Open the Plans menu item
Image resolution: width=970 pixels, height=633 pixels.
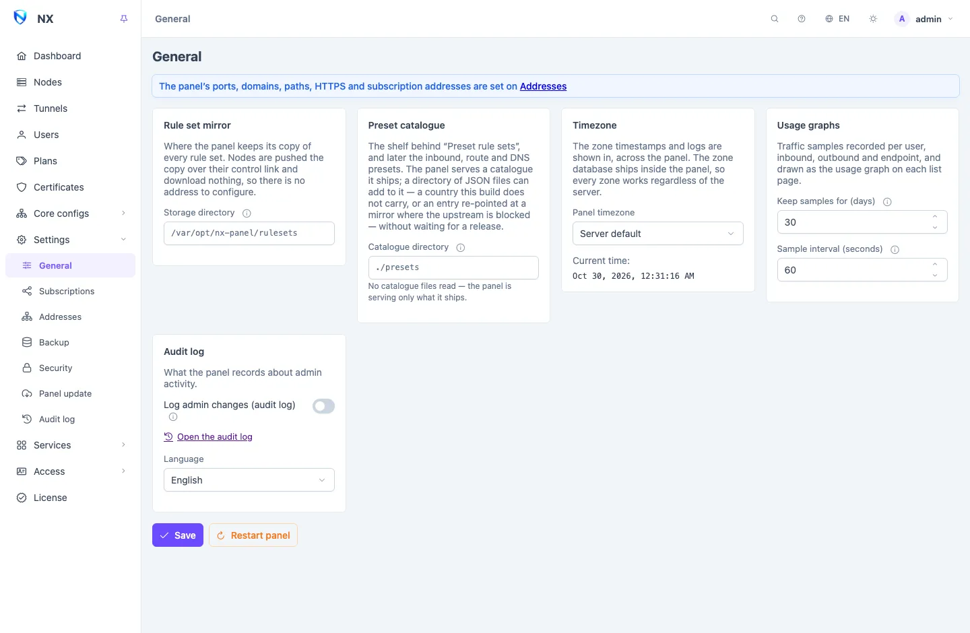[70, 161]
